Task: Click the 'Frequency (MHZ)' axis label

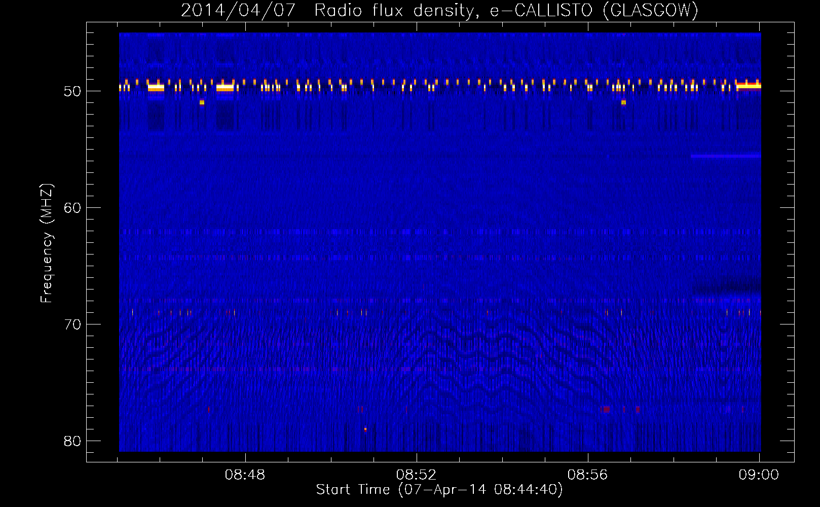Action: (47, 243)
